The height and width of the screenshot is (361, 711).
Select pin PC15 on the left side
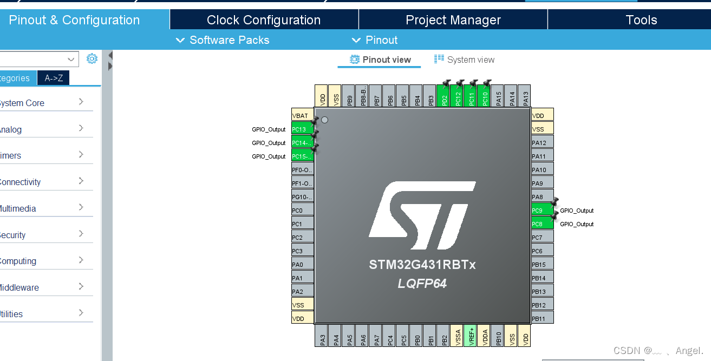click(302, 156)
